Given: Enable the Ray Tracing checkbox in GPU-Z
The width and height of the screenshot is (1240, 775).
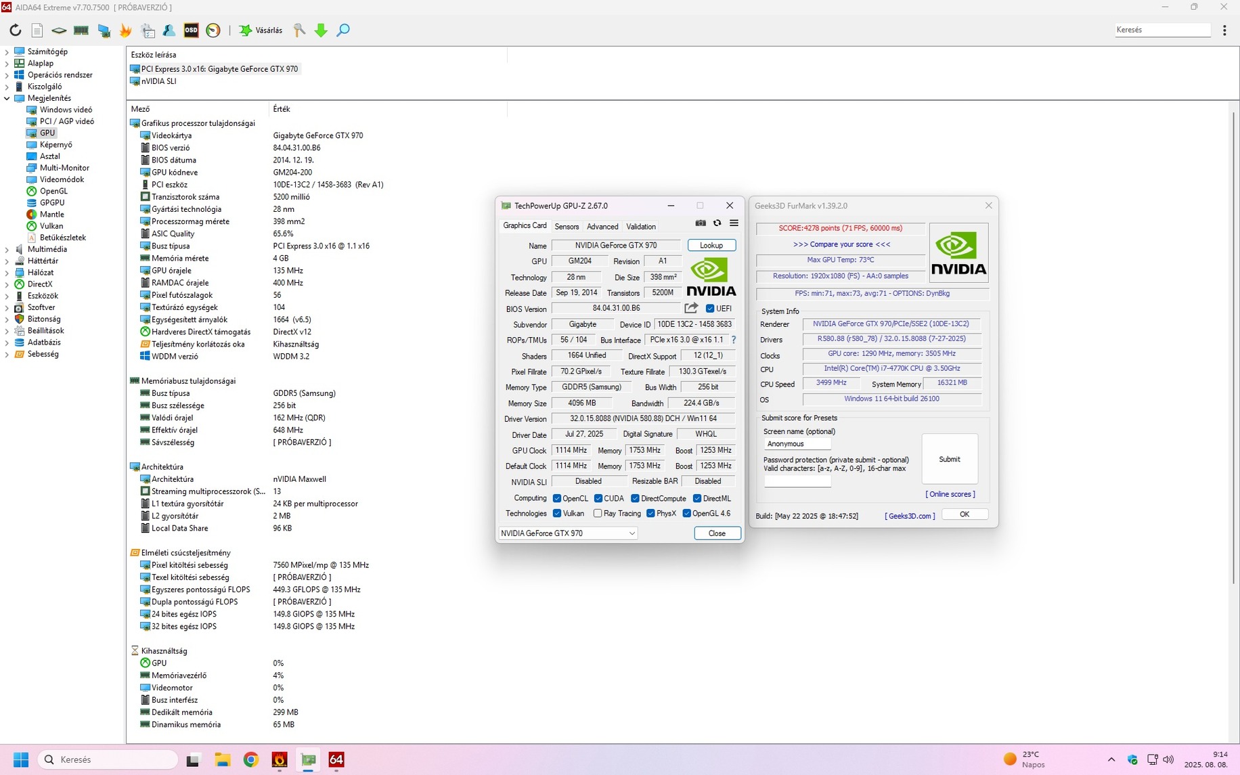Looking at the screenshot, I should [x=598, y=514].
